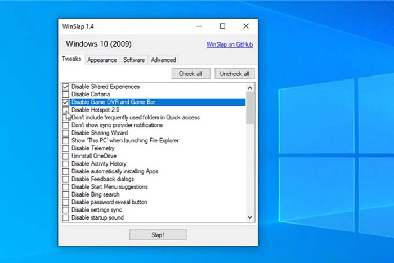Select 'Disable Activity History' row text
Image resolution: width=394 pixels, height=263 pixels.
coord(99,164)
